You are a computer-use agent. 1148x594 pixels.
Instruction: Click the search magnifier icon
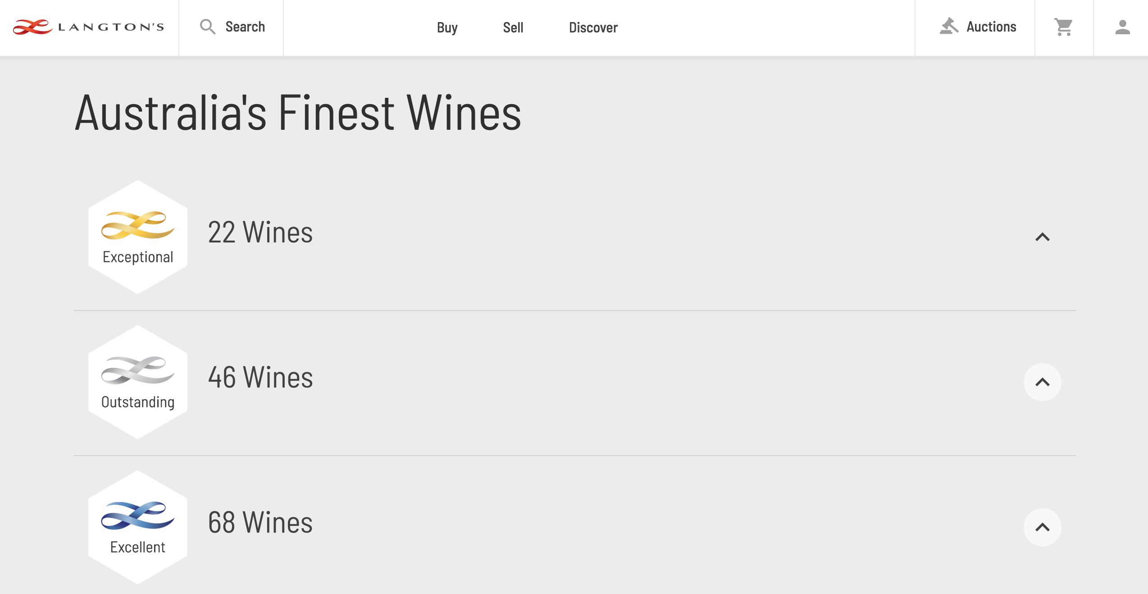click(x=207, y=27)
